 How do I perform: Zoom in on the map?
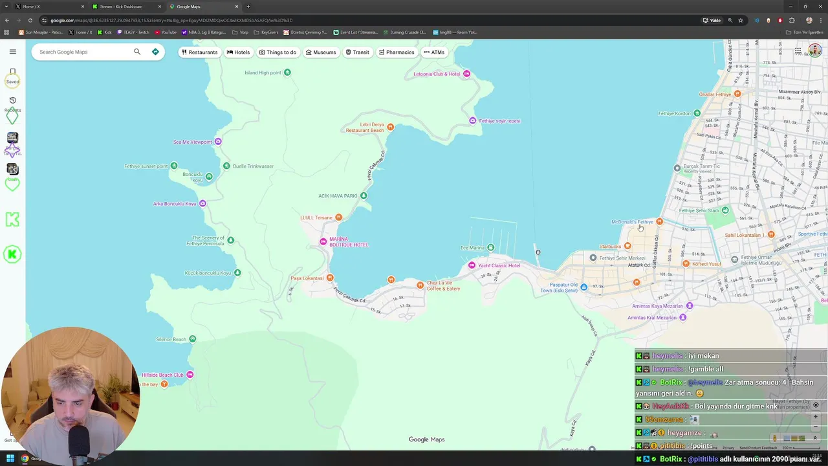click(x=816, y=417)
